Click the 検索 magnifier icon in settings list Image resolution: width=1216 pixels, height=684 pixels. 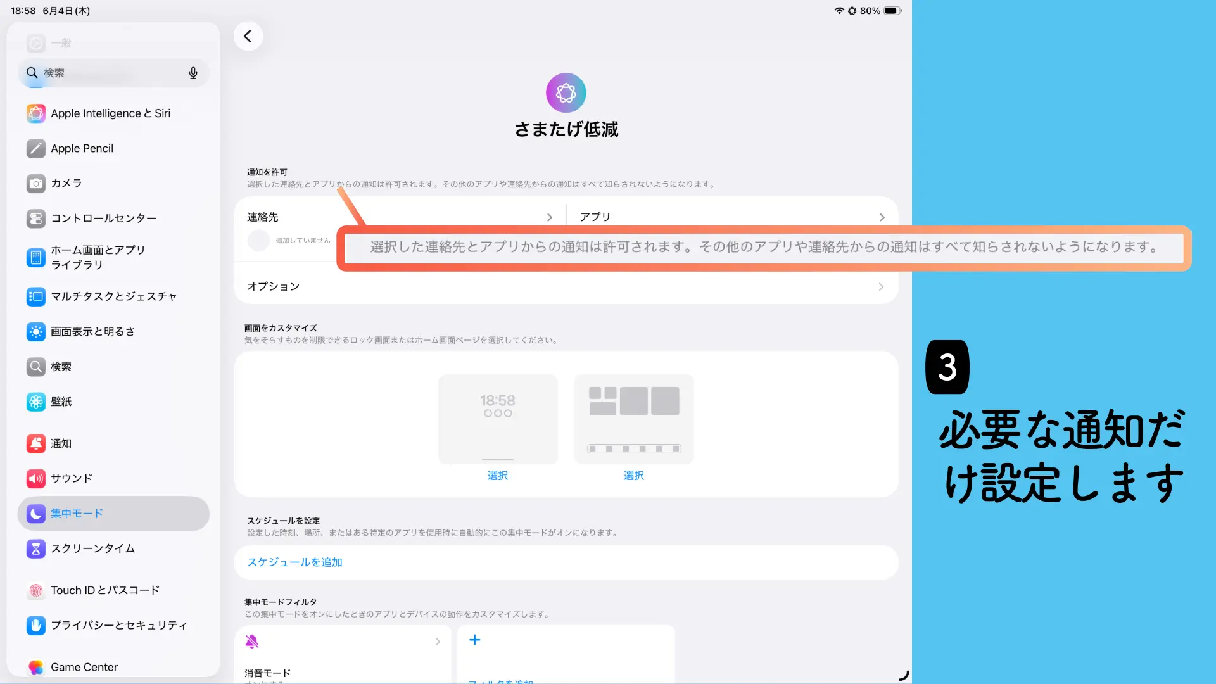pyautogui.click(x=36, y=367)
